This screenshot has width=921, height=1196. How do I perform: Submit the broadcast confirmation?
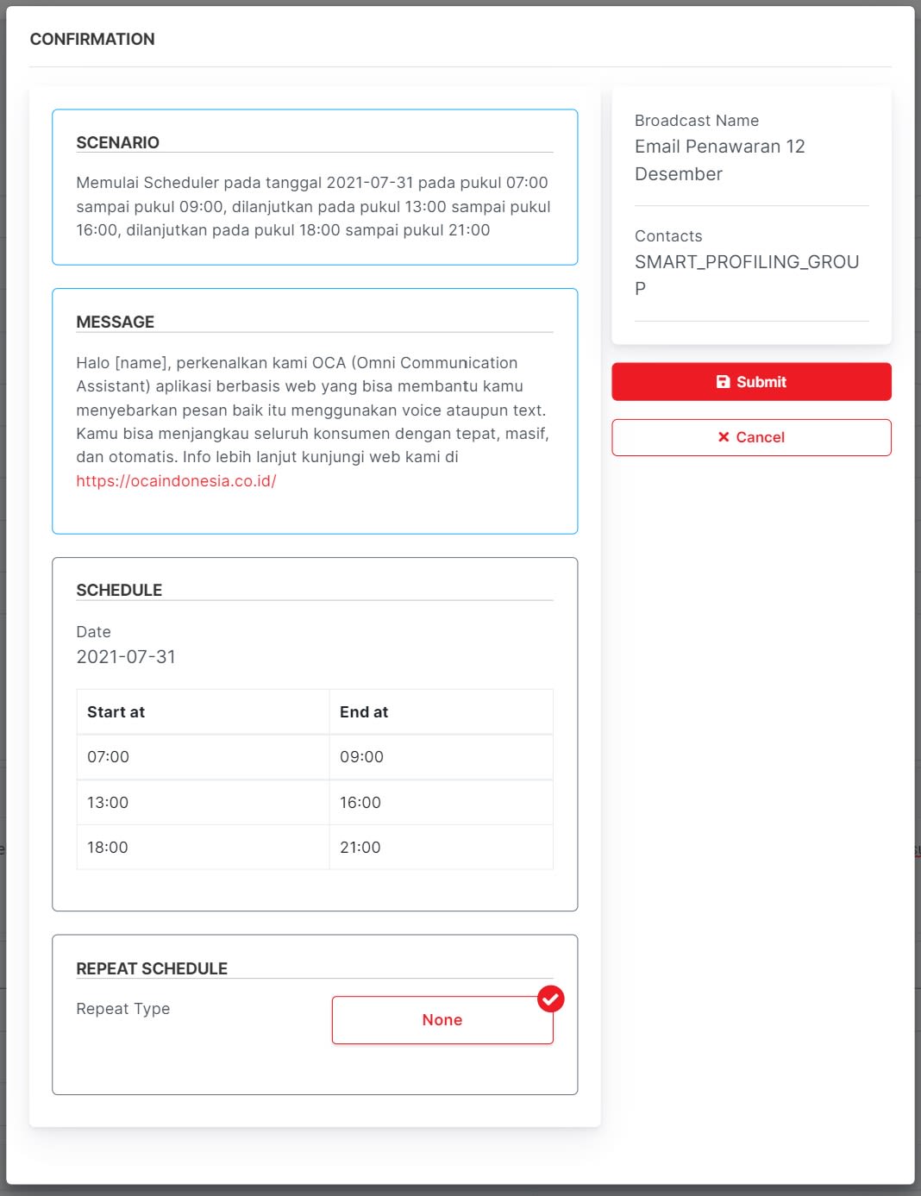(751, 382)
